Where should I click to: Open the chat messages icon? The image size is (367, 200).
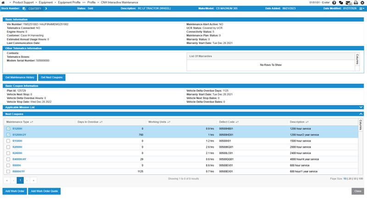341,3
